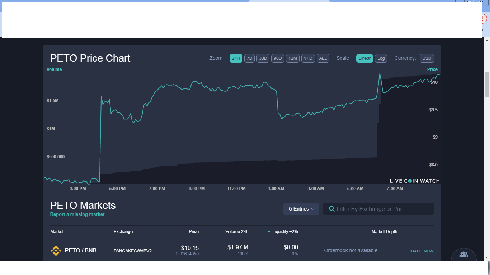Click the PETO Price Chart heading

coord(90,58)
